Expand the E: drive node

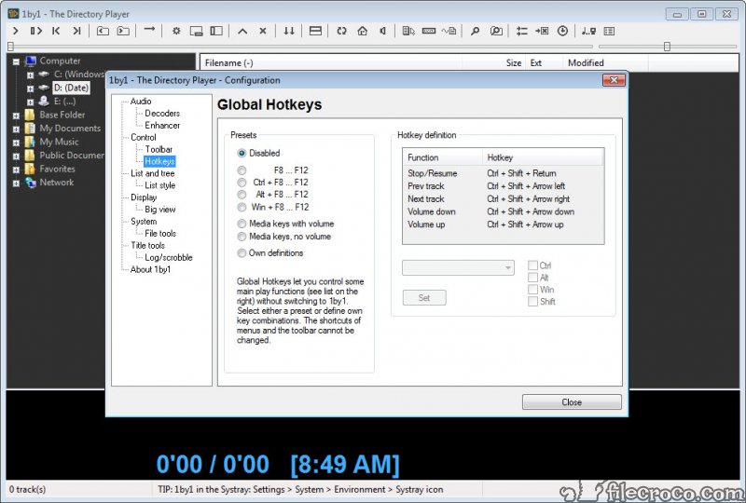[x=31, y=102]
